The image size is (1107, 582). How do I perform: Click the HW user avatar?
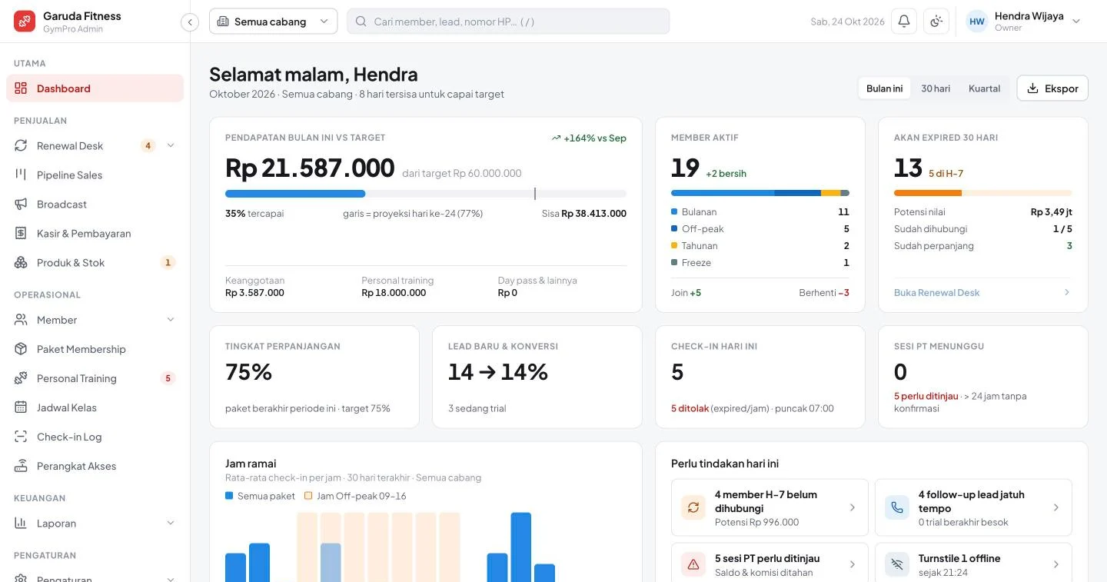coord(977,22)
